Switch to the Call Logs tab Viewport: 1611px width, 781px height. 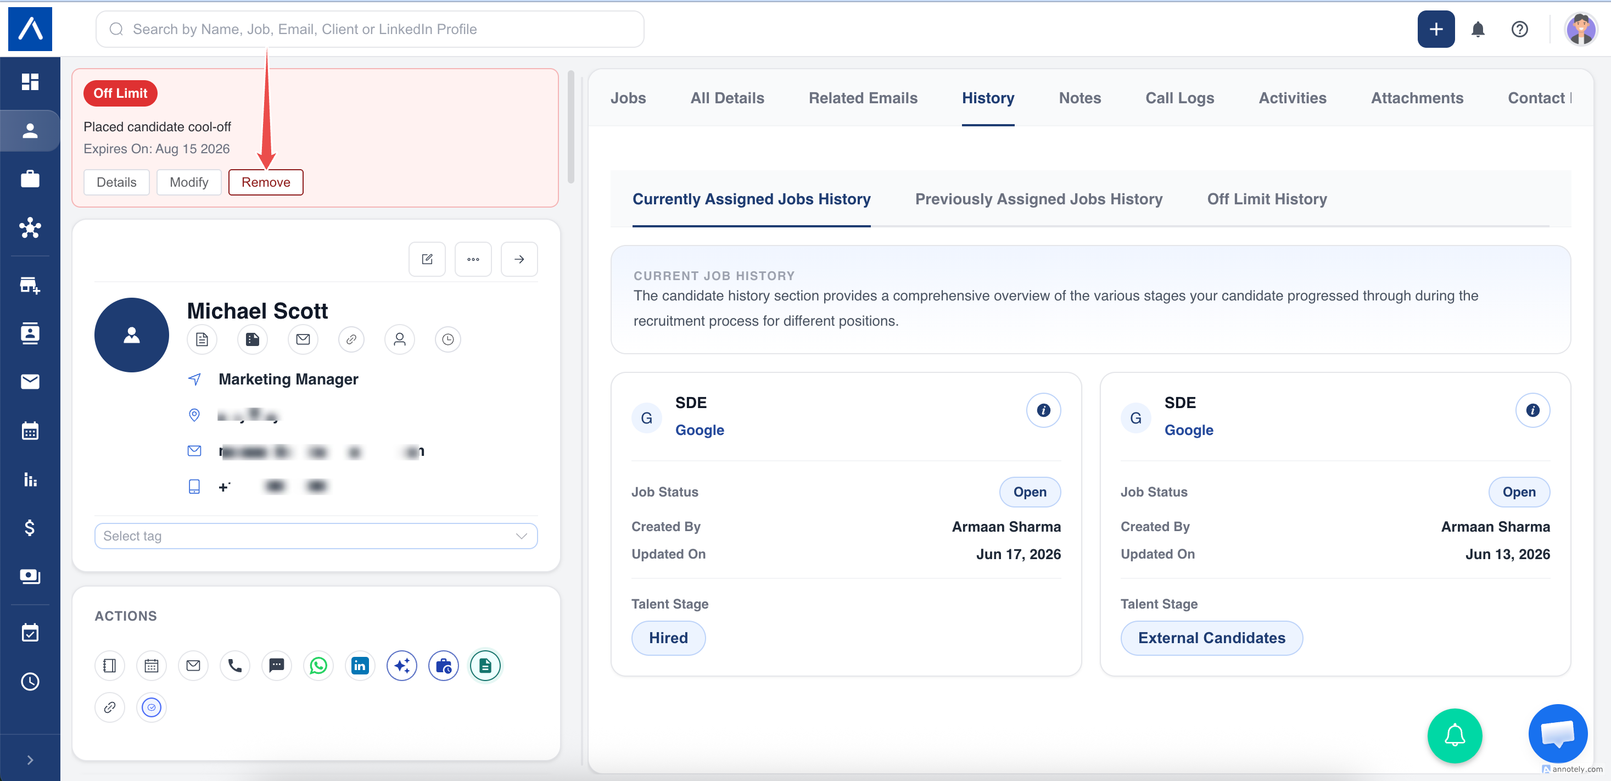click(1179, 98)
